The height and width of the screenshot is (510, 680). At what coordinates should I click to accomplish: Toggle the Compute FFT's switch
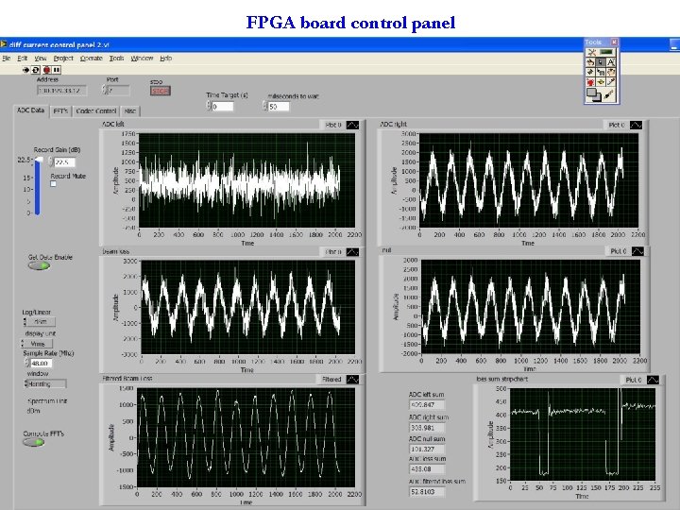point(34,442)
